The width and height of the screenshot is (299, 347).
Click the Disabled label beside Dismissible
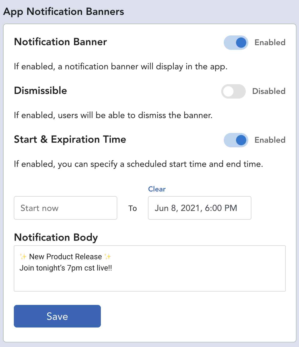tap(269, 91)
